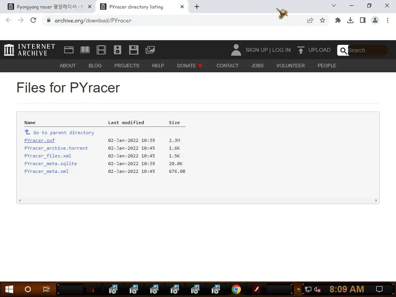Bookmark this page with star icon
Viewport: 396px width, 297px height.
point(323,20)
